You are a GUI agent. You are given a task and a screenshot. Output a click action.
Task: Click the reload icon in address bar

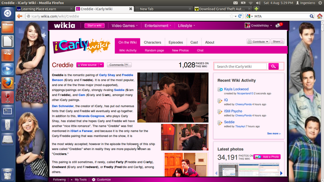click(240, 16)
